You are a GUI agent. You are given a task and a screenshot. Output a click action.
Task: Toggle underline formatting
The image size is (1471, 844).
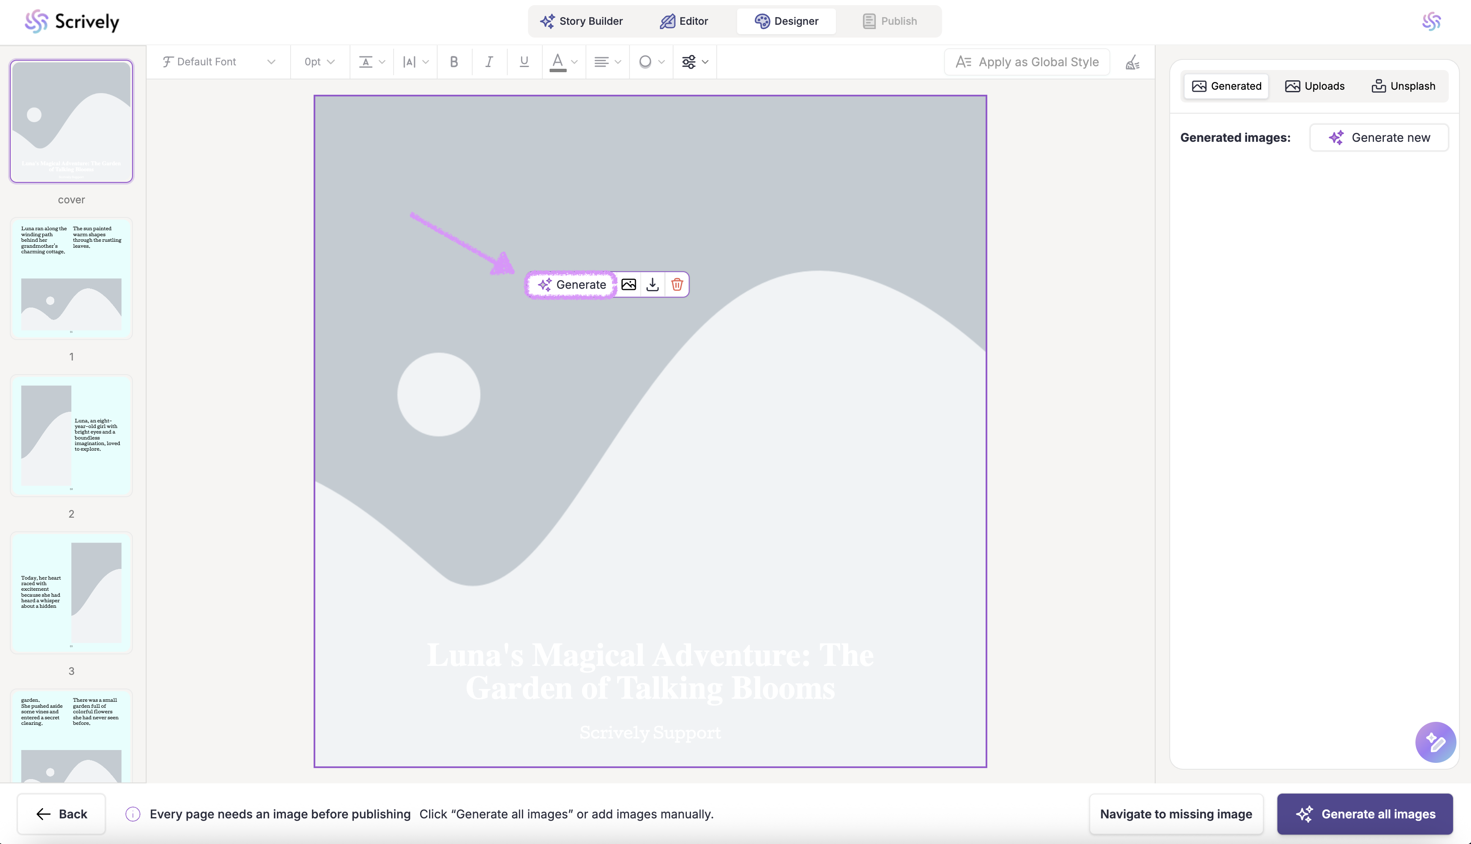click(x=524, y=62)
